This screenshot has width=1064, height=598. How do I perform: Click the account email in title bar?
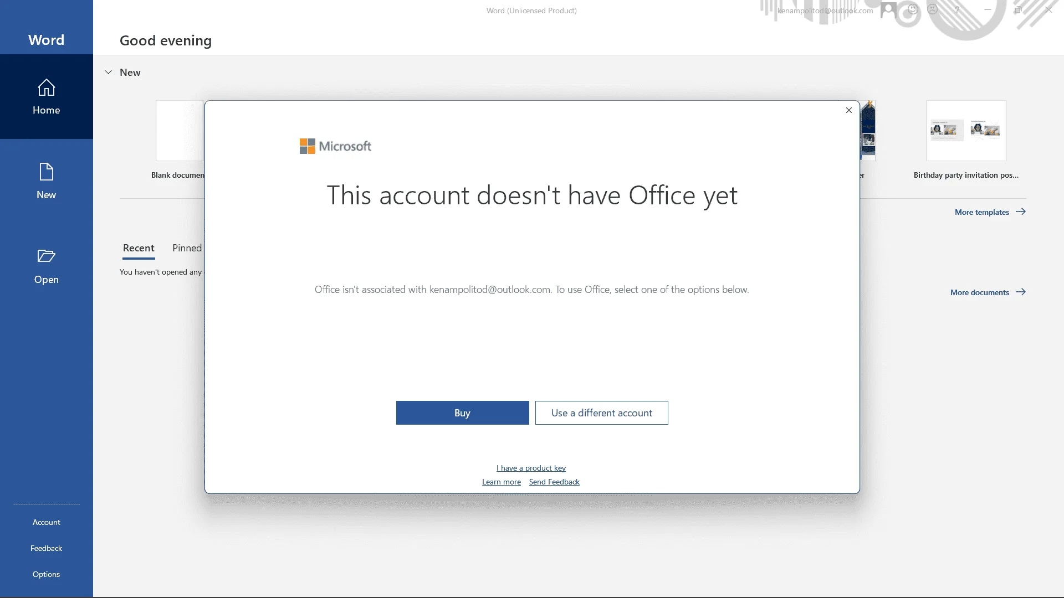[825, 11]
